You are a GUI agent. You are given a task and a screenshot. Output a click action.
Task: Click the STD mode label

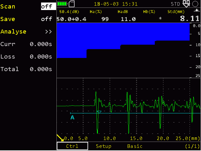[x=176, y=4]
